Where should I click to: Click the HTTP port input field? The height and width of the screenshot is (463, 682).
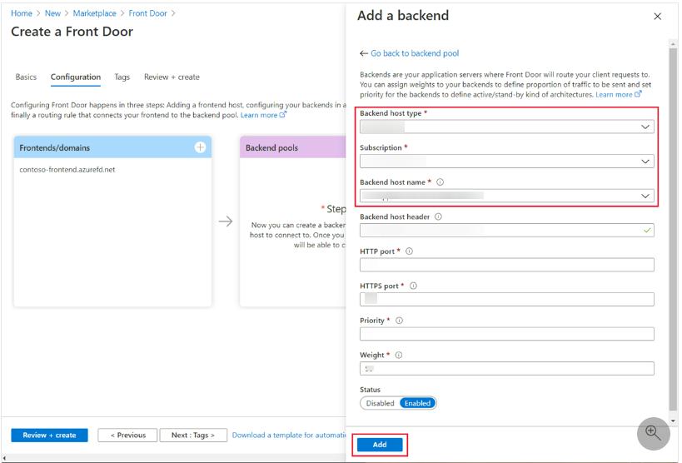506,265
